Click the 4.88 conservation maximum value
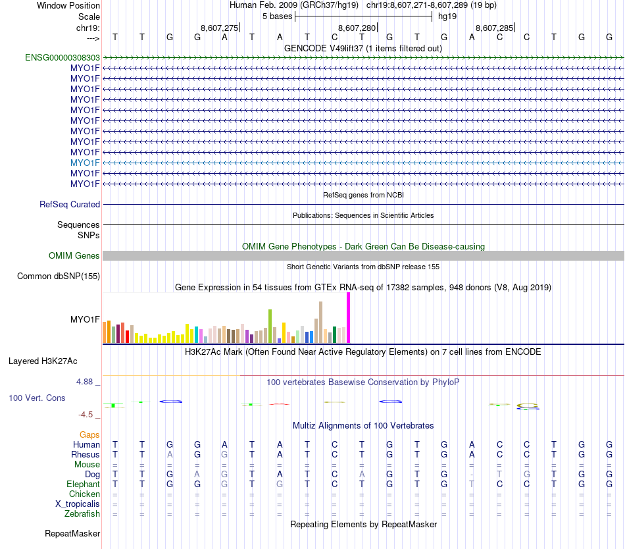This screenshot has height=549, width=625. (84, 382)
